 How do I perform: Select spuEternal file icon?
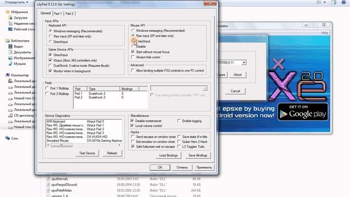48,179
